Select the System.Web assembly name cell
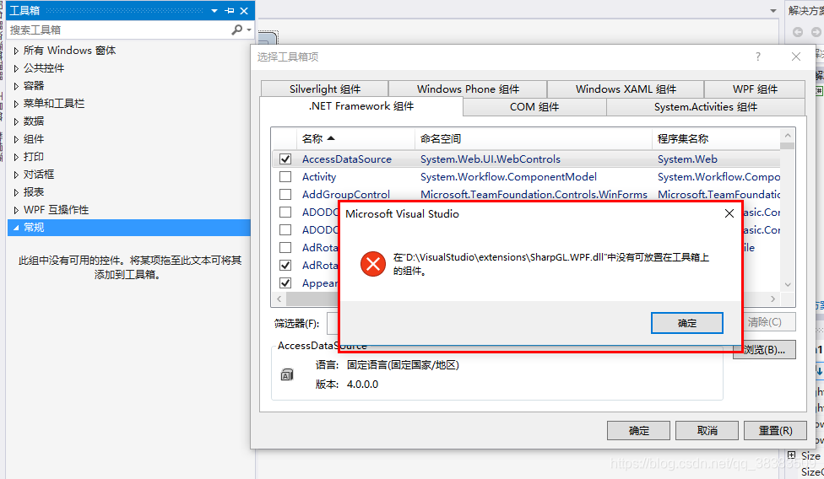This screenshot has height=479, width=824. 687,159
